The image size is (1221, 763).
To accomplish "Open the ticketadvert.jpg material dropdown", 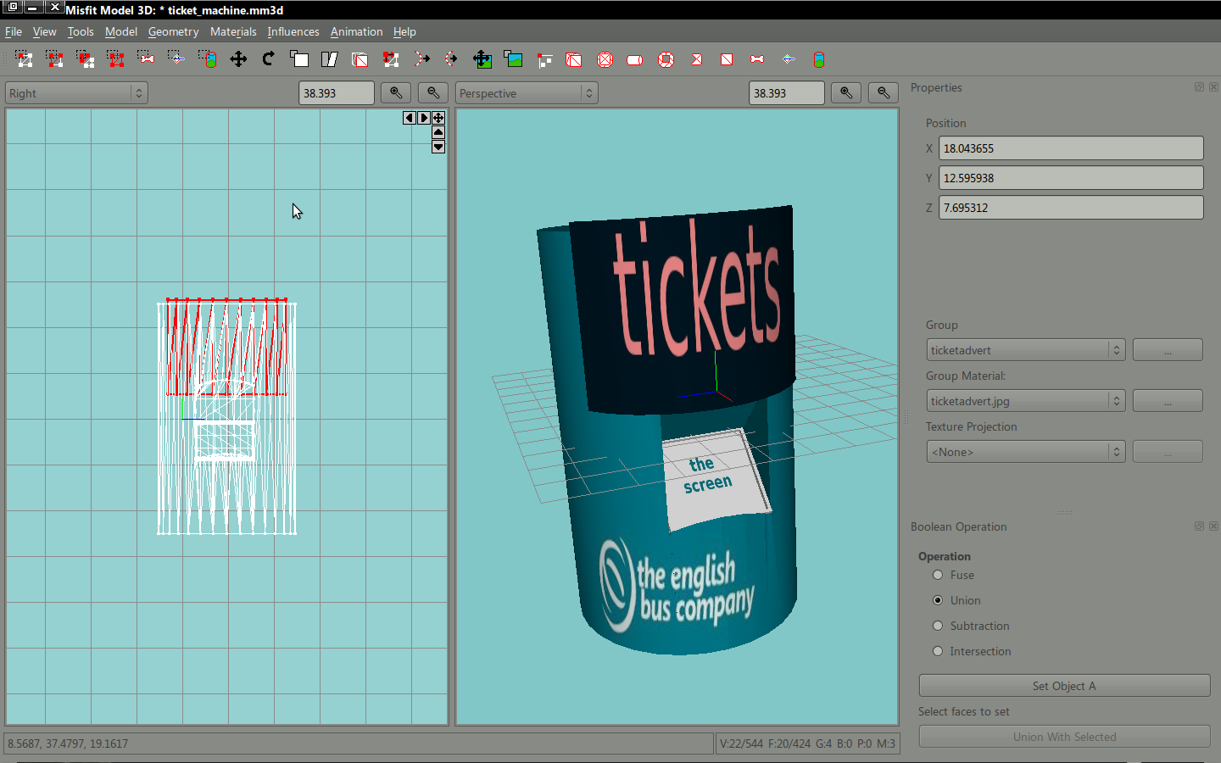I will tap(1025, 401).
